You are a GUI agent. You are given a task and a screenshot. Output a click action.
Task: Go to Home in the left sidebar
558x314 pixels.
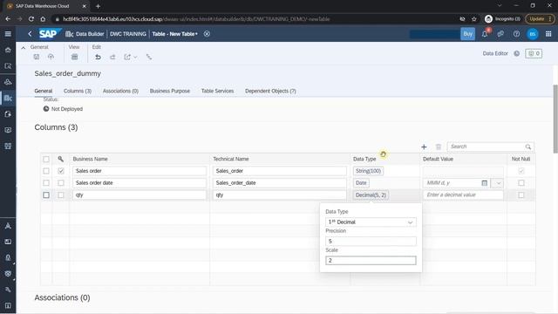tap(8, 50)
